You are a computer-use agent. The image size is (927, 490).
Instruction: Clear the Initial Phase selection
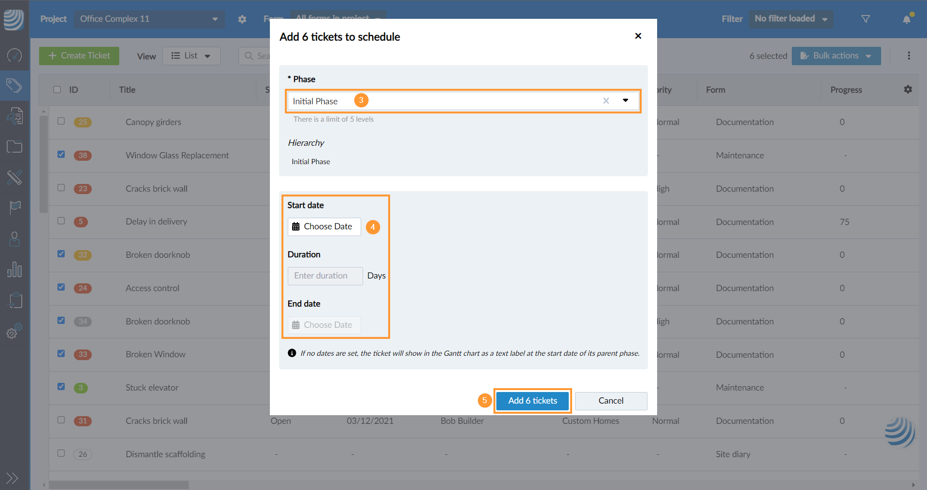(606, 100)
